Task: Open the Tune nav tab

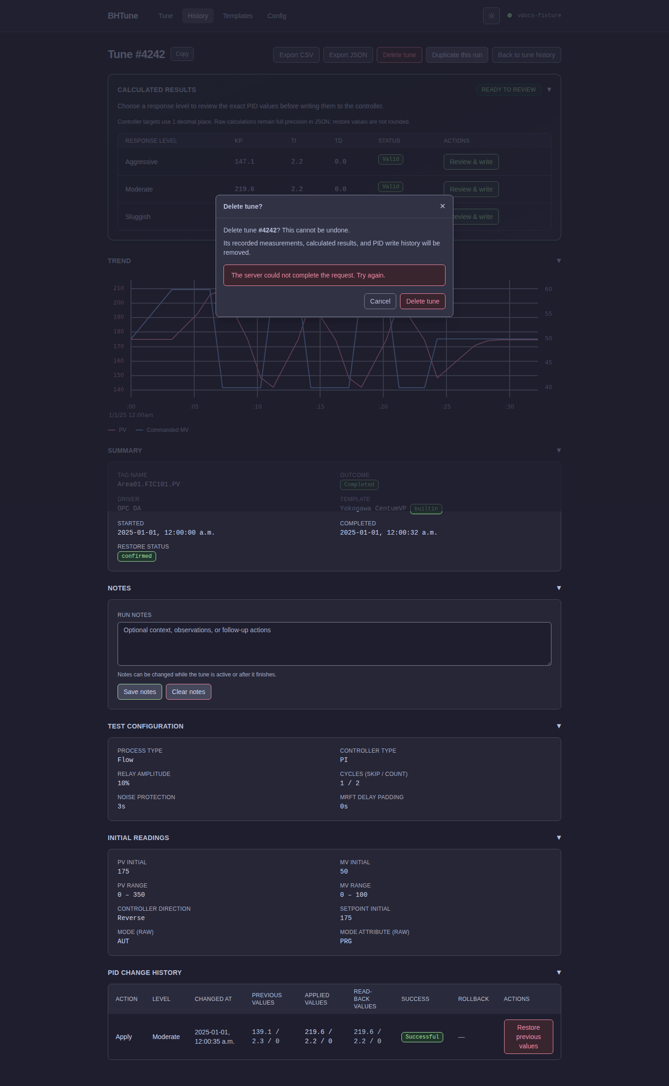Action: point(165,16)
